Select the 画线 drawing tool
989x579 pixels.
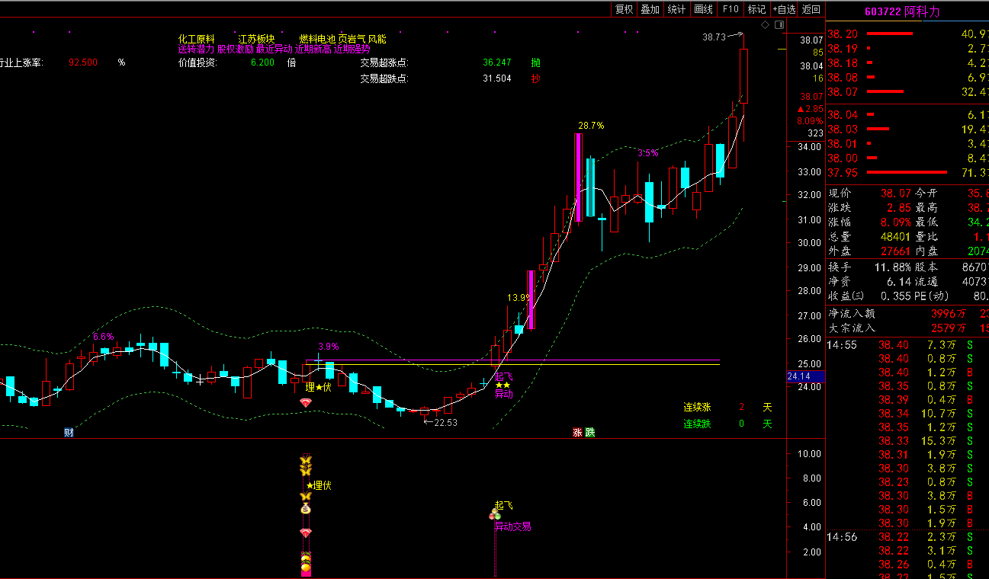click(x=703, y=9)
